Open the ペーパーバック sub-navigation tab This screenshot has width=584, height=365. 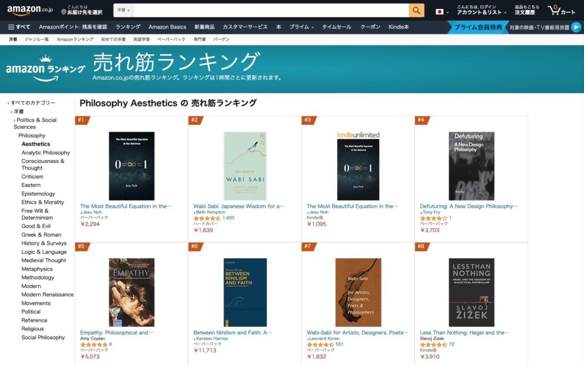171,39
